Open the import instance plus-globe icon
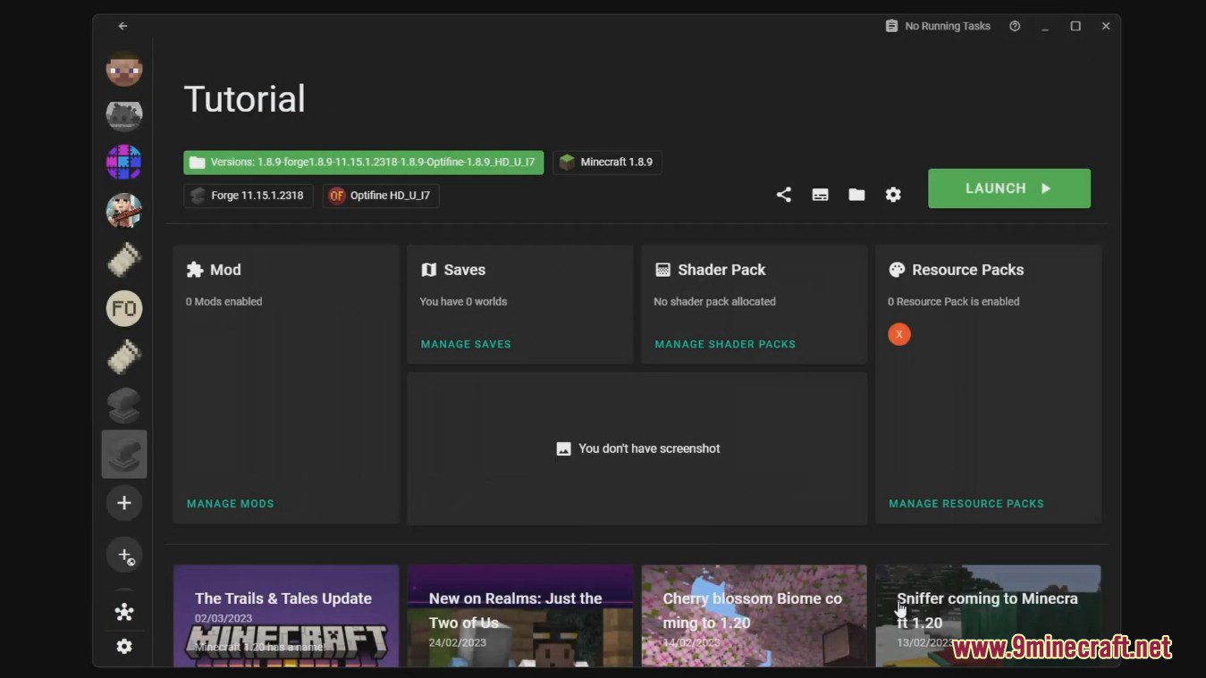This screenshot has height=678, width=1206. click(123, 555)
